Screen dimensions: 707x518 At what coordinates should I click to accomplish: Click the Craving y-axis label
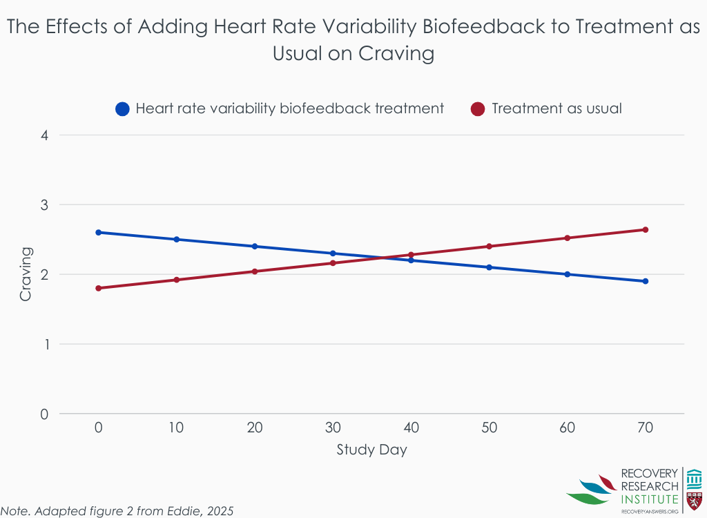click(x=26, y=274)
